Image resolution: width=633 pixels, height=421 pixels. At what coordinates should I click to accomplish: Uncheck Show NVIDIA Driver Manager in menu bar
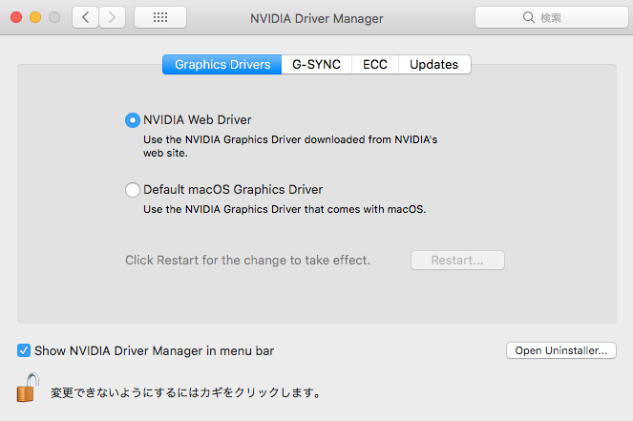click(x=24, y=350)
